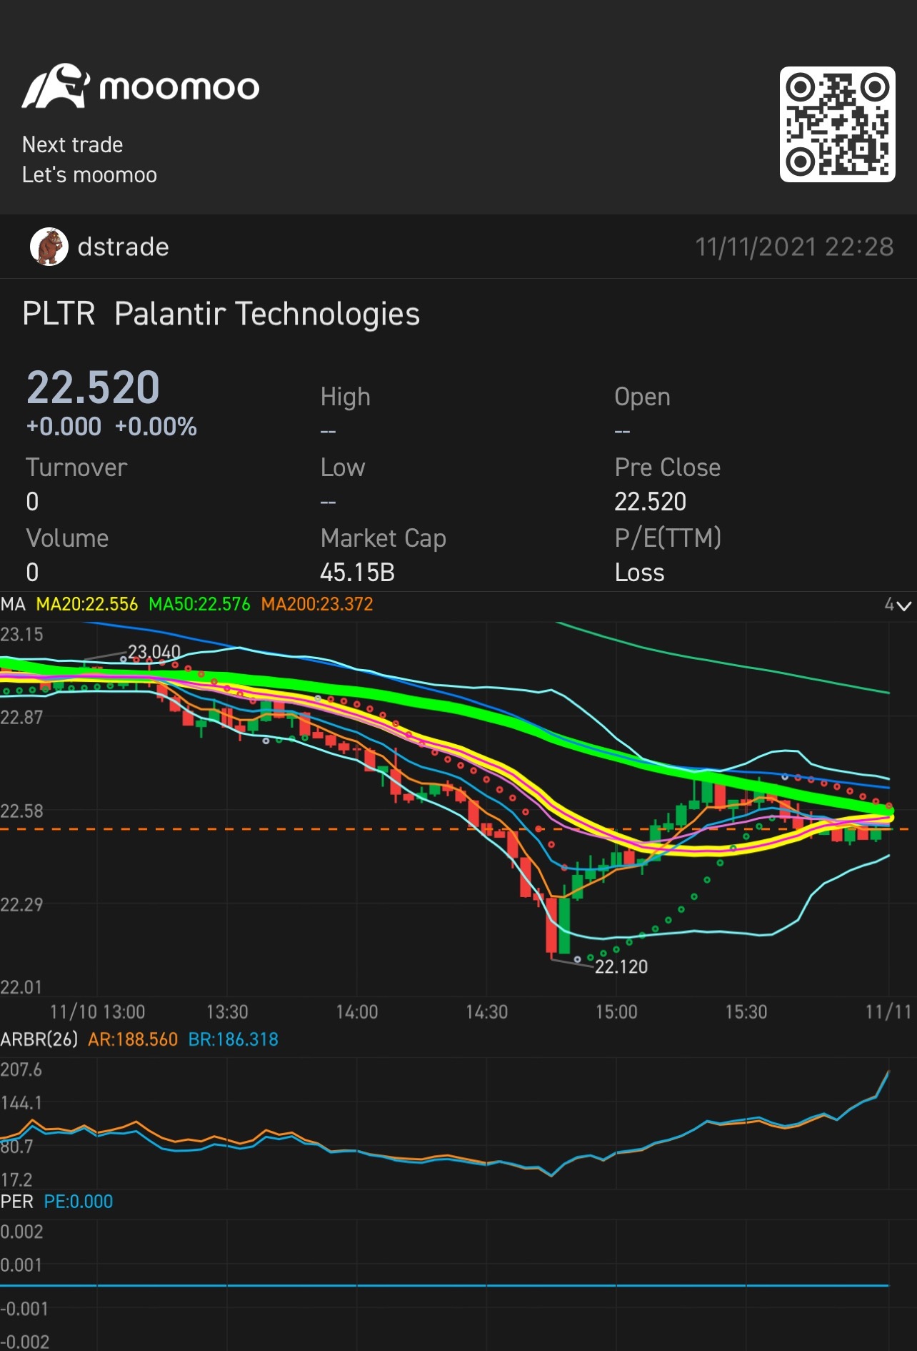Select the Turnover label

[76, 467]
